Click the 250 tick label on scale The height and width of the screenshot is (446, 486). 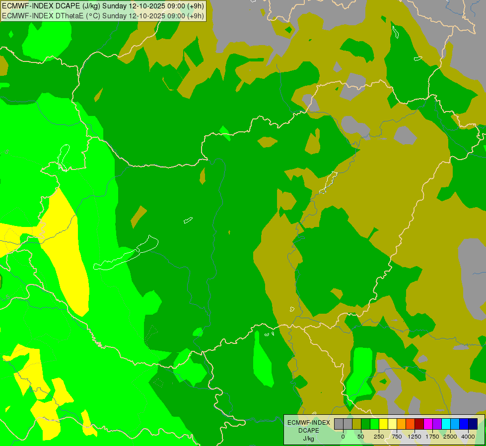pos(379,437)
